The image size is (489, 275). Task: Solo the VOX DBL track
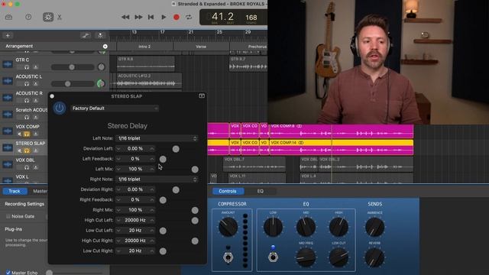point(27,168)
